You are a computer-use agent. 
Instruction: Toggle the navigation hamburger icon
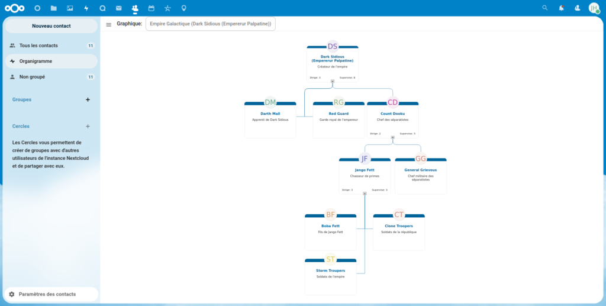tap(109, 24)
